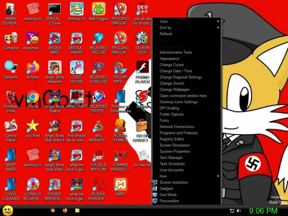Open Programs and Features menu entry
This screenshot has height=216, width=288.
186,133
